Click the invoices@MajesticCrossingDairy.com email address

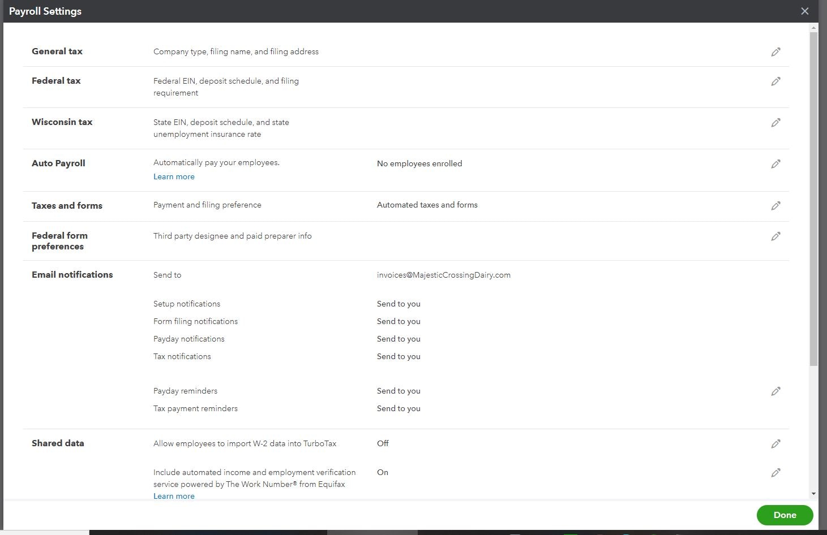pyautogui.click(x=443, y=275)
